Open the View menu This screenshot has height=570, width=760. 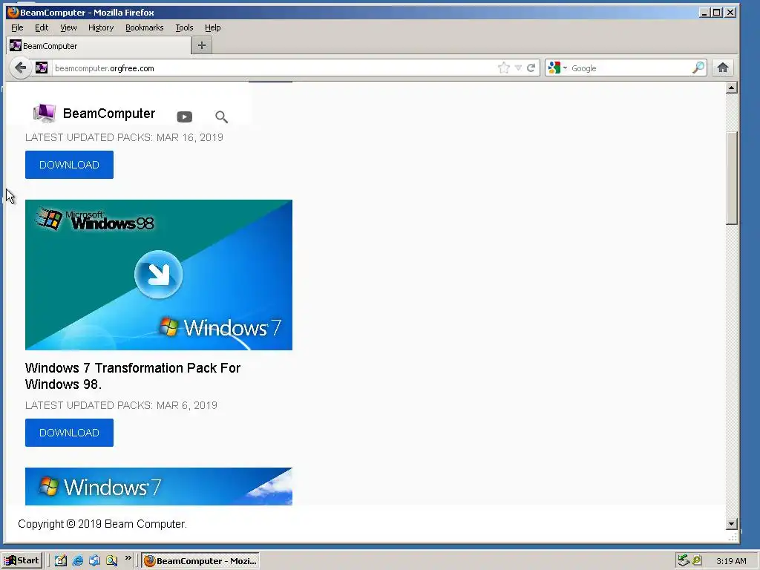pos(68,27)
